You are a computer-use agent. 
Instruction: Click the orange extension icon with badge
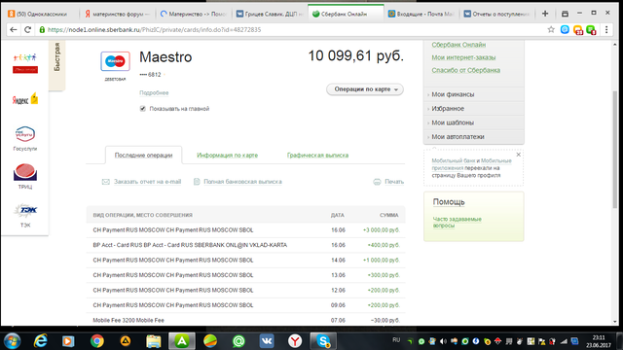click(x=578, y=30)
